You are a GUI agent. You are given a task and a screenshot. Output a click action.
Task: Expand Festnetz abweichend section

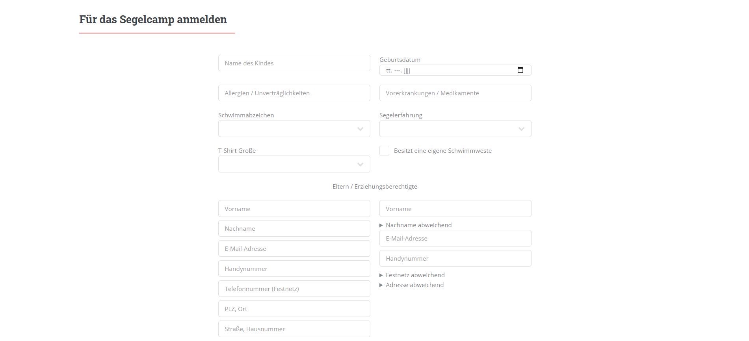412,275
